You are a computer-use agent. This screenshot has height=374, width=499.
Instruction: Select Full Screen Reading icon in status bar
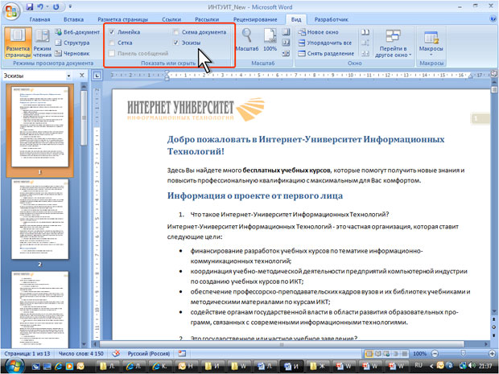378,354
